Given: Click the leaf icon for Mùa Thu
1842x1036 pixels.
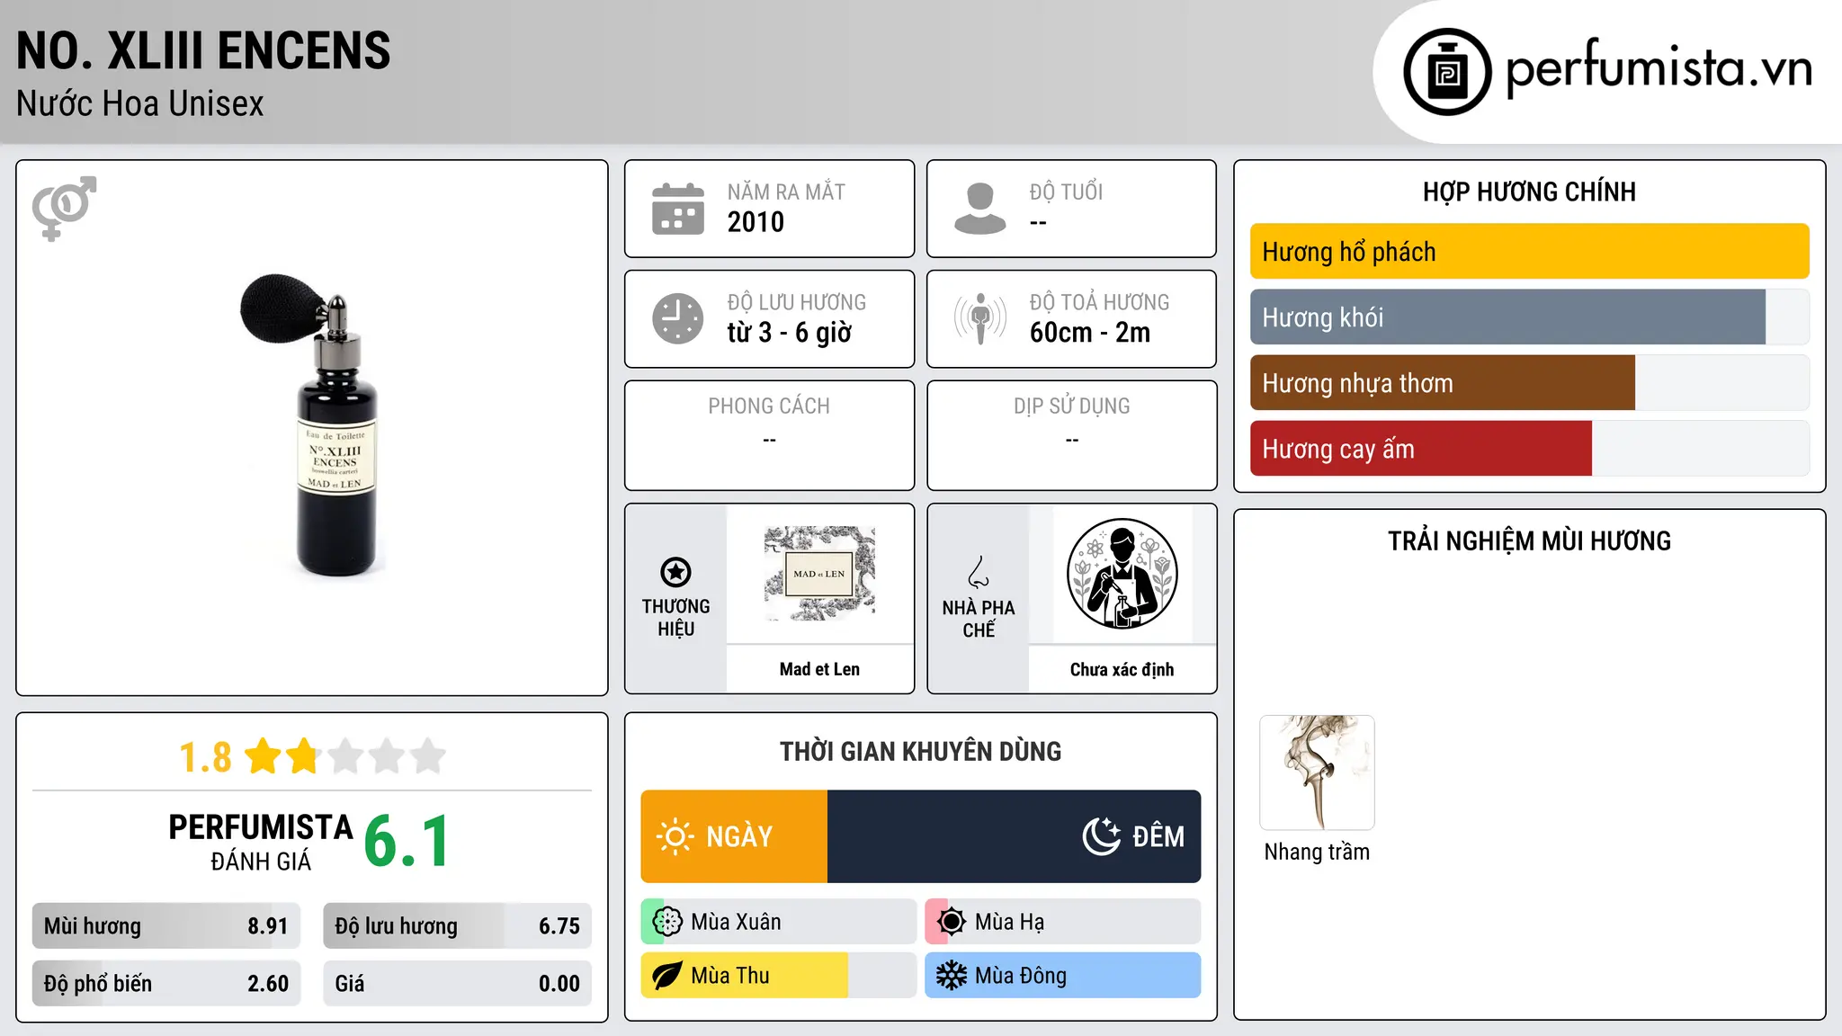Looking at the screenshot, I should point(667,976).
